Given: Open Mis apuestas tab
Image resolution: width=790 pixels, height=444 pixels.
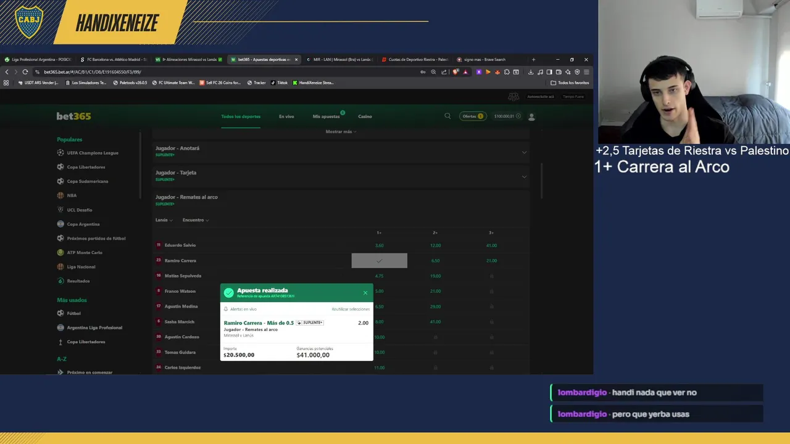Looking at the screenshot, I should coord(326,116).
